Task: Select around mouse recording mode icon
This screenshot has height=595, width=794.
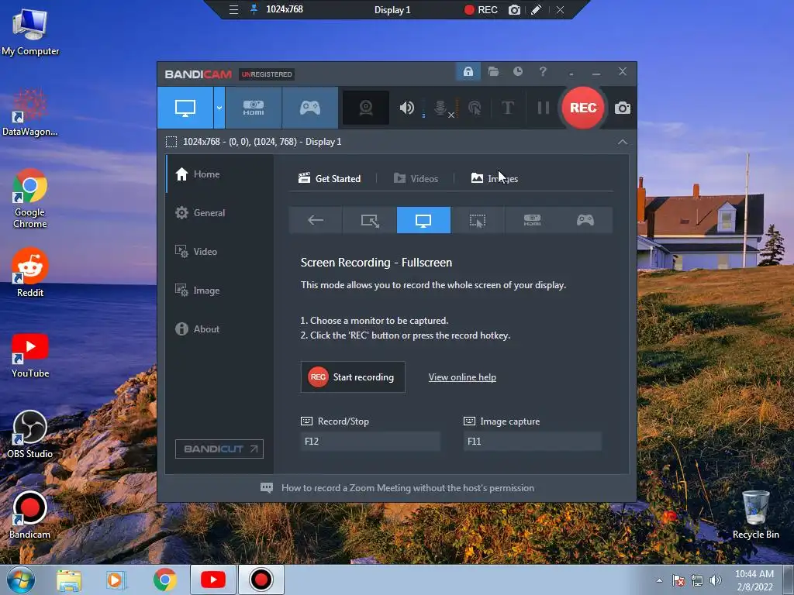Action: pos(478,220)
